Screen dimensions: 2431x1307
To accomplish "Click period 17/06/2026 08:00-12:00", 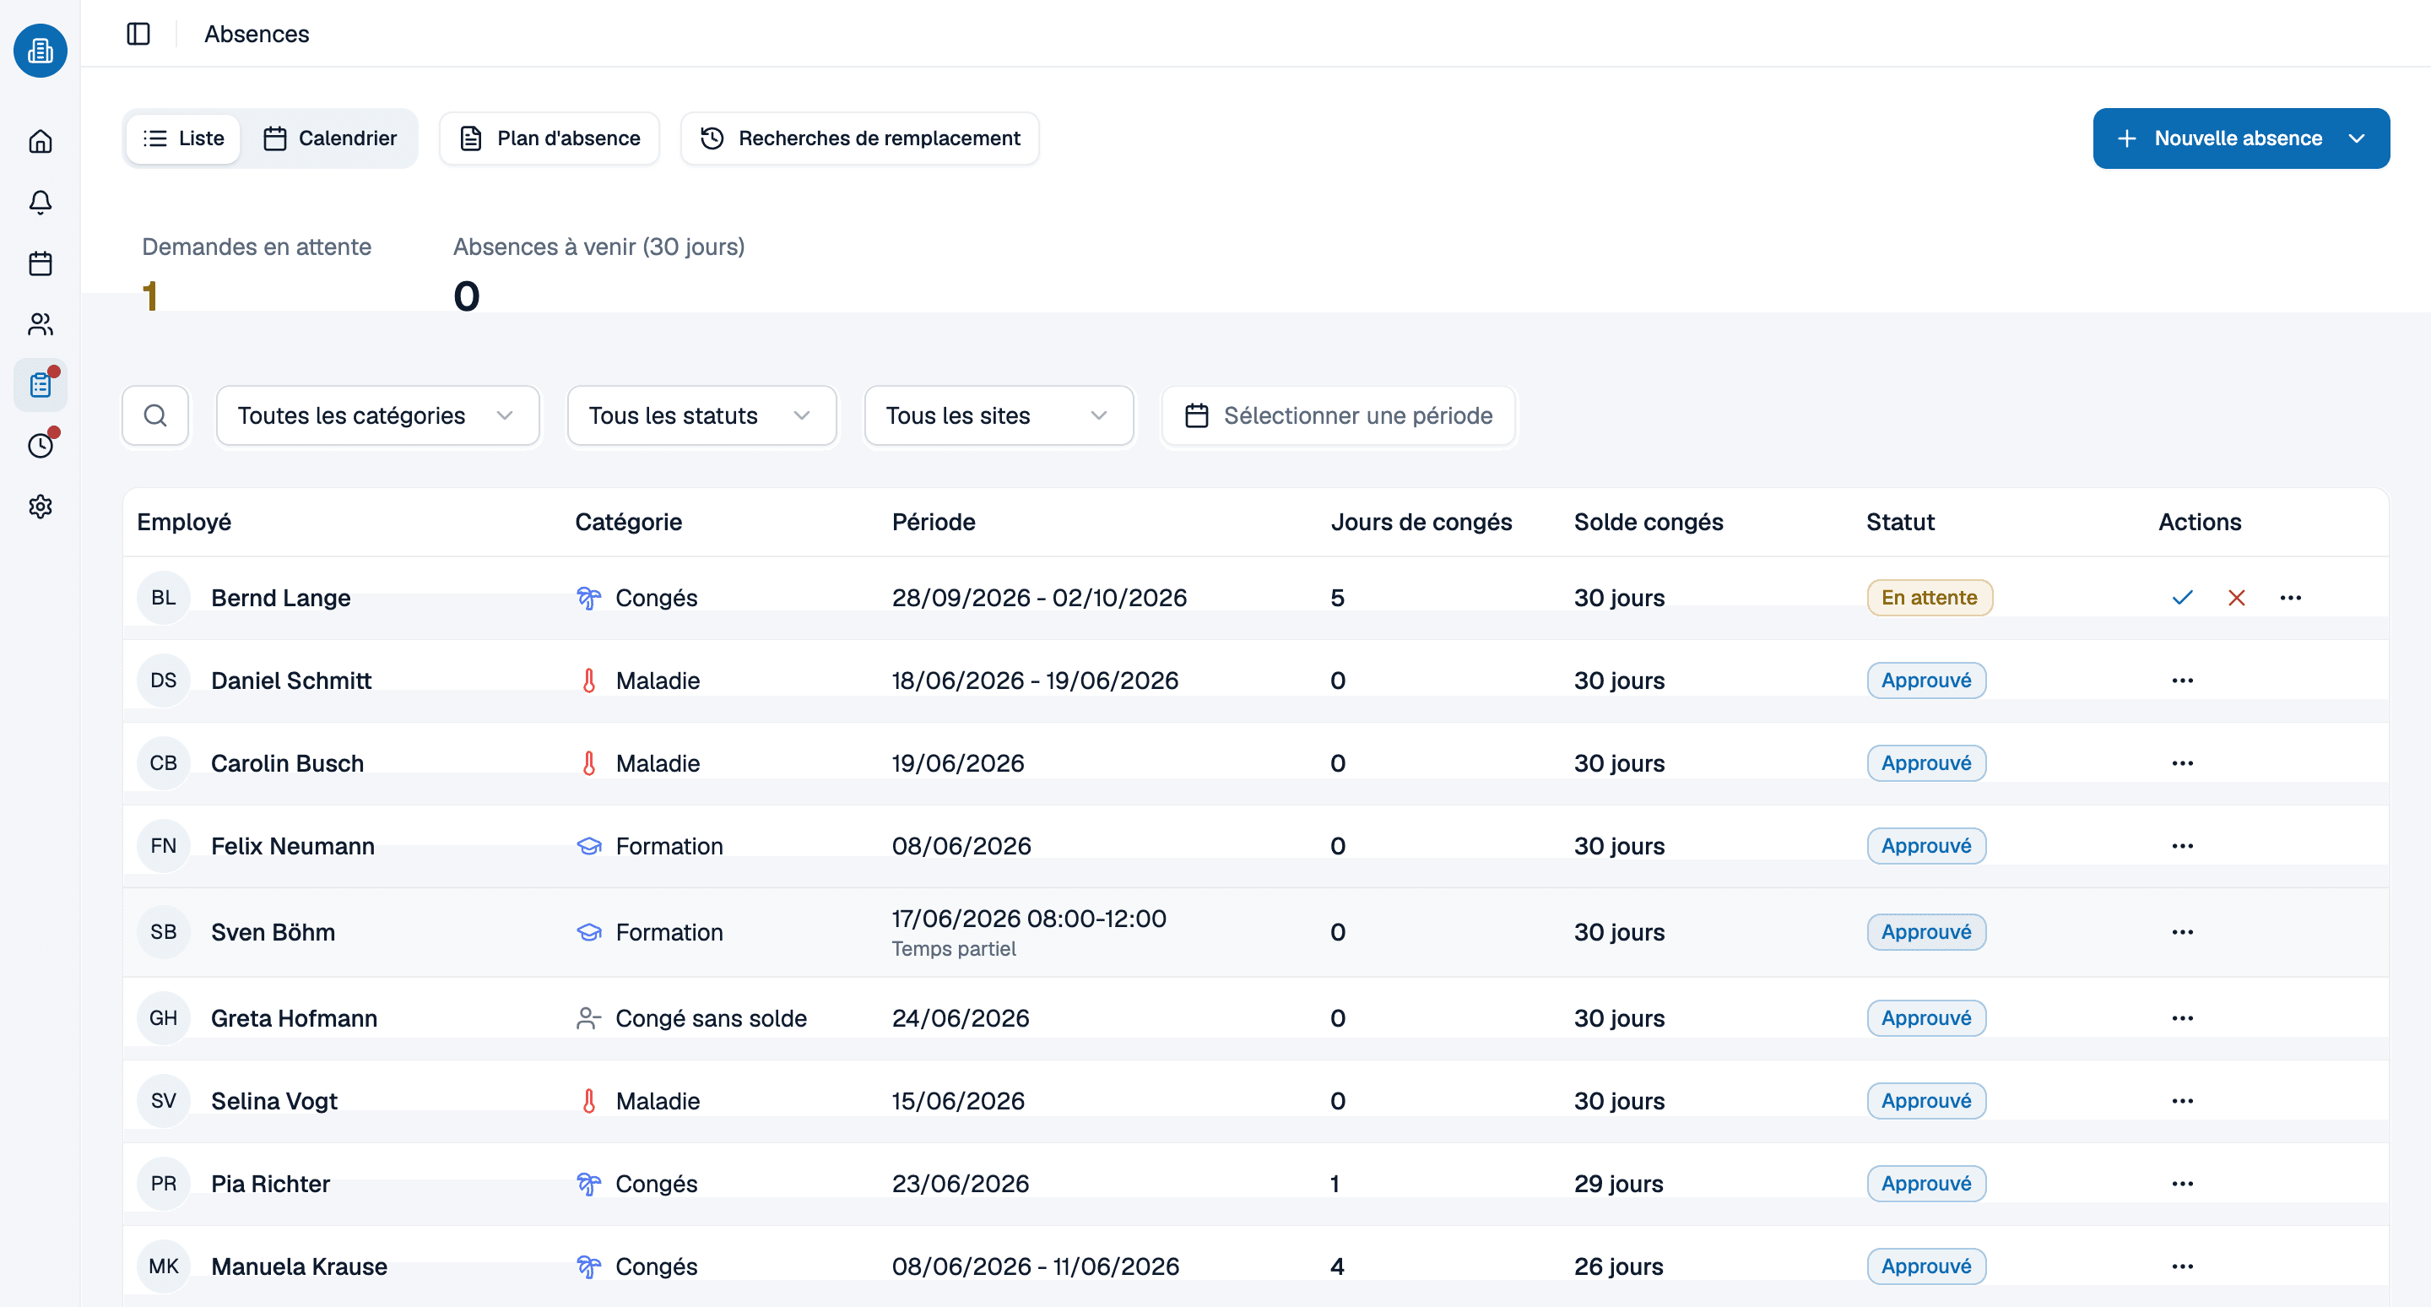I will point(1029,919).
